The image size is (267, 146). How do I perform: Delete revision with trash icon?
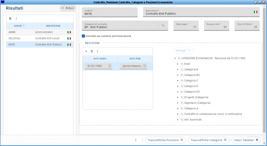coord(92,51)
